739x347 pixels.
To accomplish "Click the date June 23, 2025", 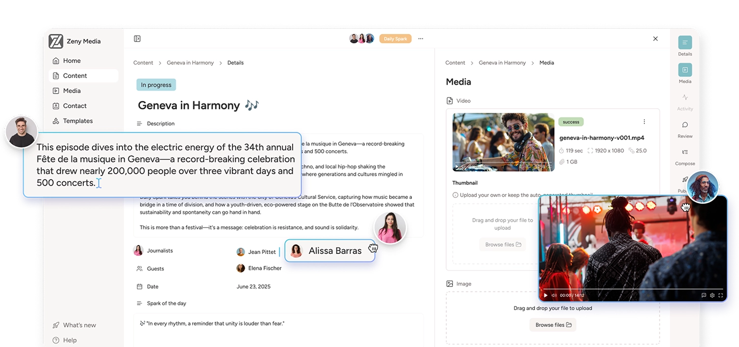I will point(253,286).
